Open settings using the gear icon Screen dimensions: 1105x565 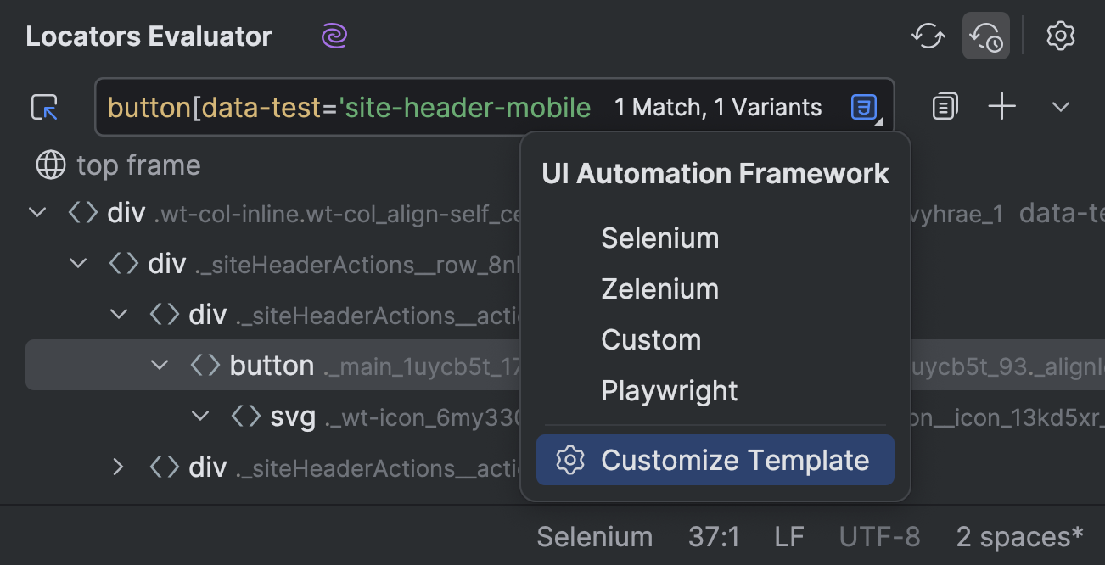(1060, 36)
